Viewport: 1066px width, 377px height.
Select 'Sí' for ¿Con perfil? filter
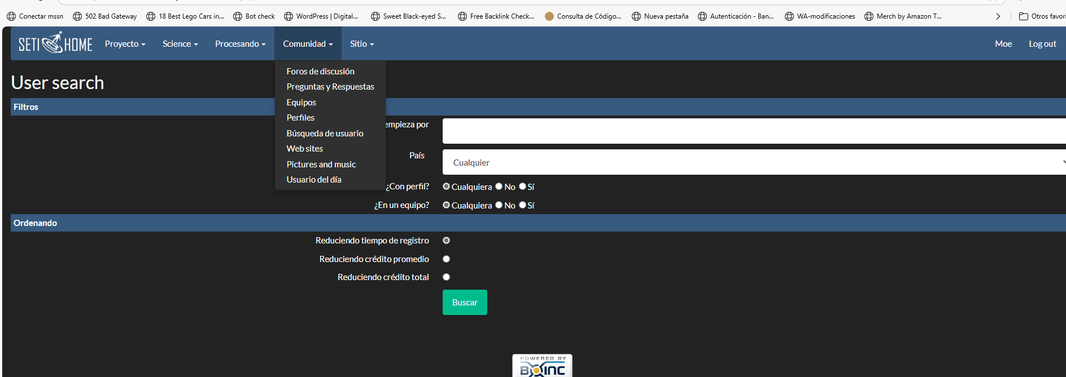coord(522,187)
